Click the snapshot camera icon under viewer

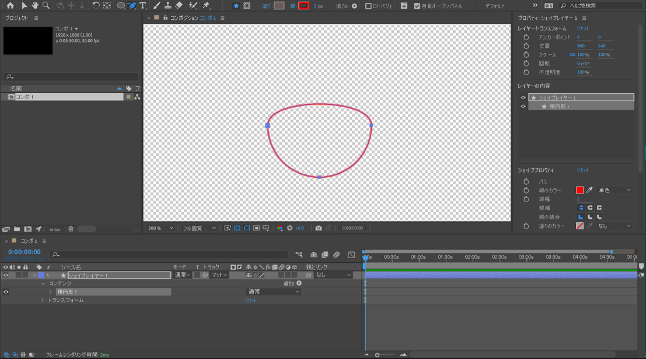[318, 228]
